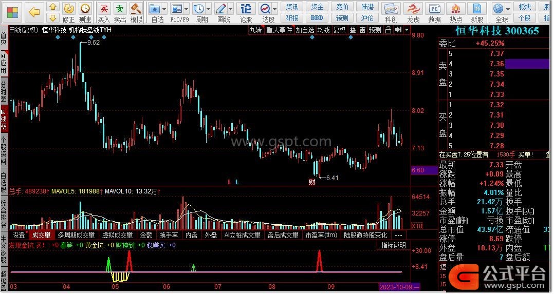554x294 pixels.
Task: Select the AI立桩成交量 tab
Action: tap(243, 235)
